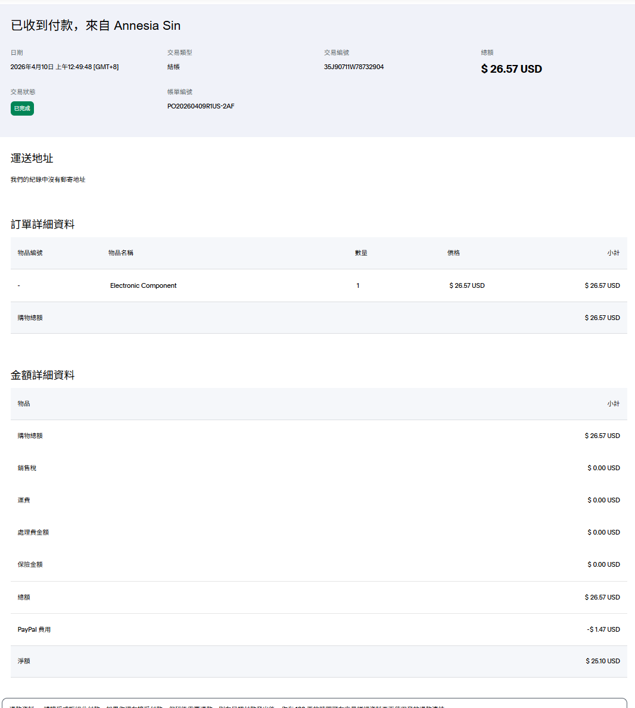Click the 金額詳細資料 section heading
Viewport: 635px width, 708px height.
(43, 375)
